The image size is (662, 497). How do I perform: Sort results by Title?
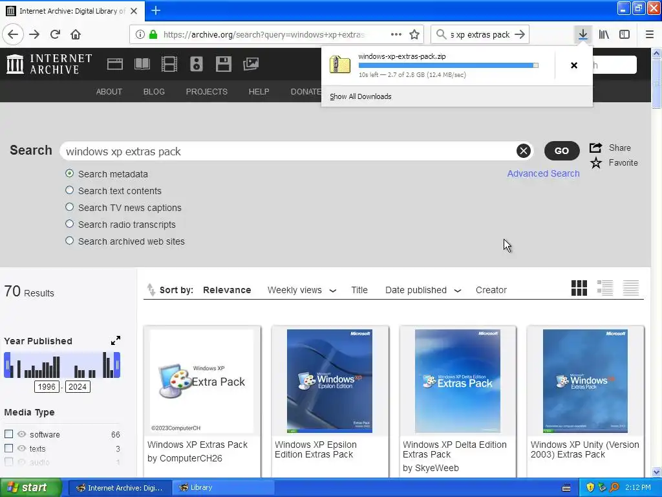tap(359, 291)
